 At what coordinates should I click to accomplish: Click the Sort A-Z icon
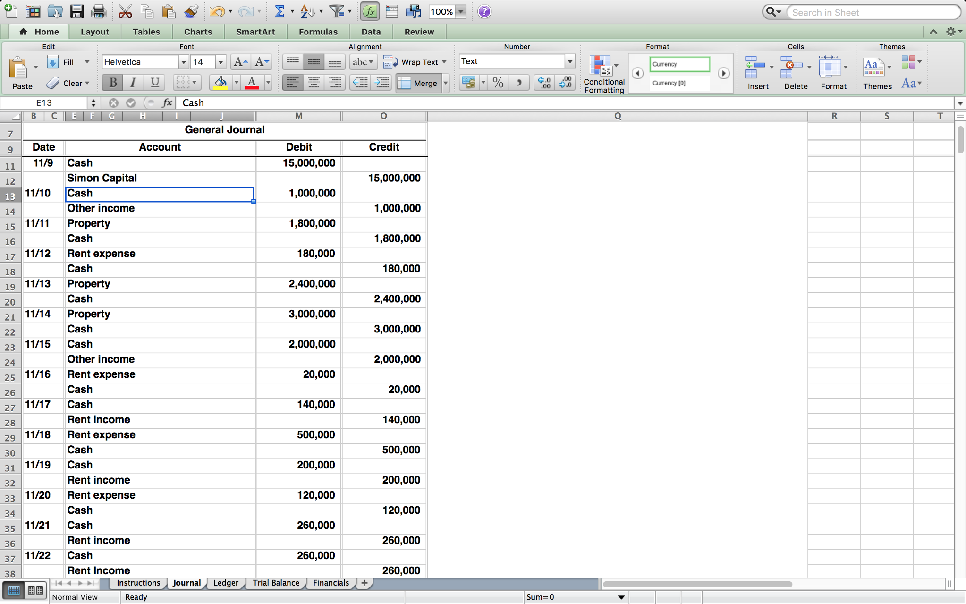(x=307, y=11)
